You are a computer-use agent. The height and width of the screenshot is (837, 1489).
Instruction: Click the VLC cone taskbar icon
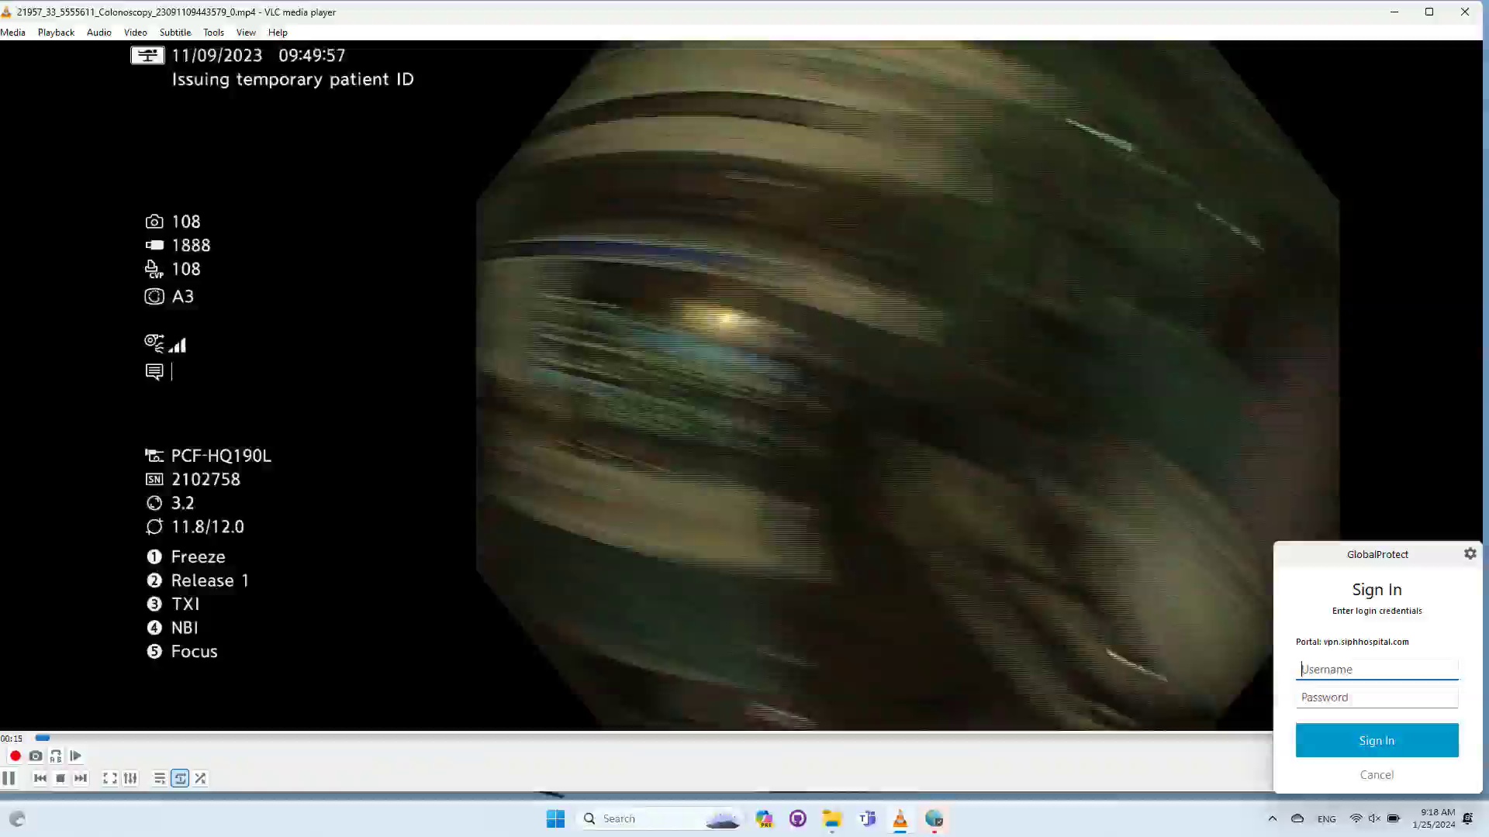[900, 818]
